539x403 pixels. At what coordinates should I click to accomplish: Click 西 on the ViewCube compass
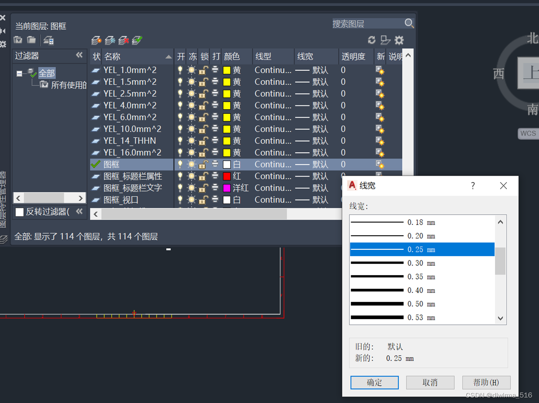(x=499, y=74)
